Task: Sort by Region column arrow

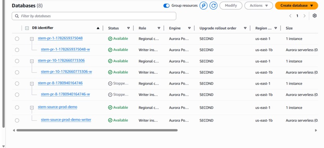Action: click(x=276, y=28)
